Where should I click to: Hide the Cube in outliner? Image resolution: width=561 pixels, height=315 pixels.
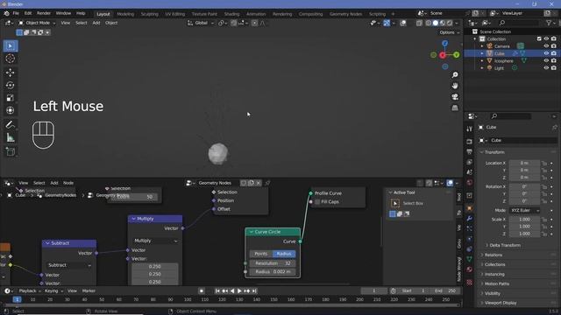click(x=546, y=53)
